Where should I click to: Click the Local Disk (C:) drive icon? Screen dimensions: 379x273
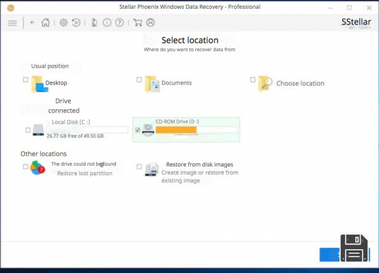point(38,130)
